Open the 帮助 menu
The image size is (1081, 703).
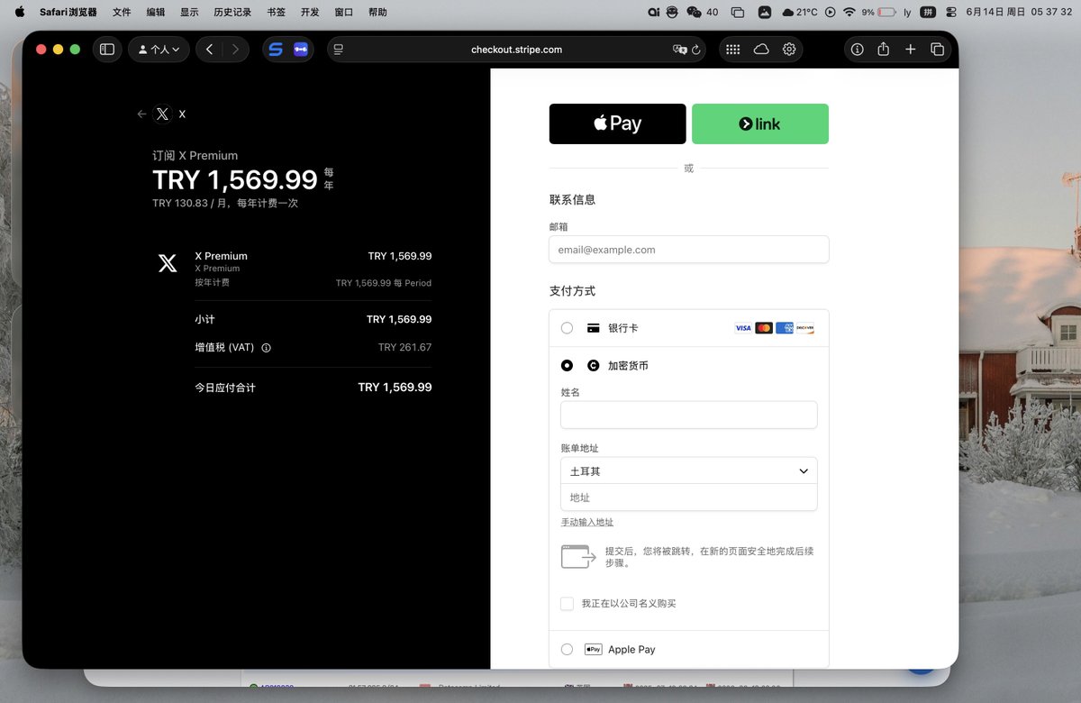coord(377,13)
